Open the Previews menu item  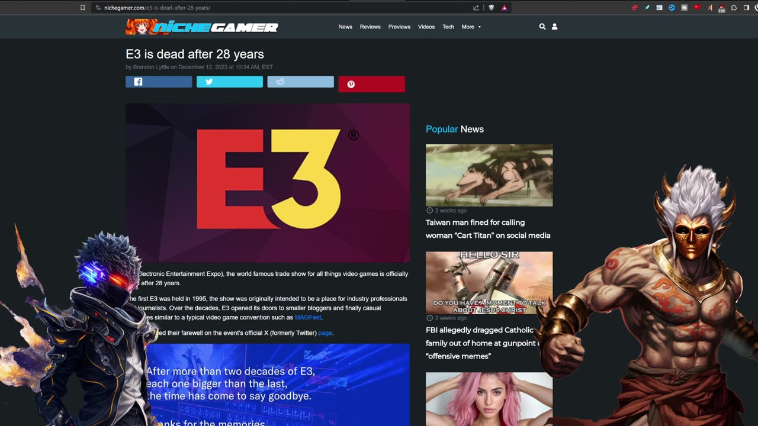click(399, 27)
